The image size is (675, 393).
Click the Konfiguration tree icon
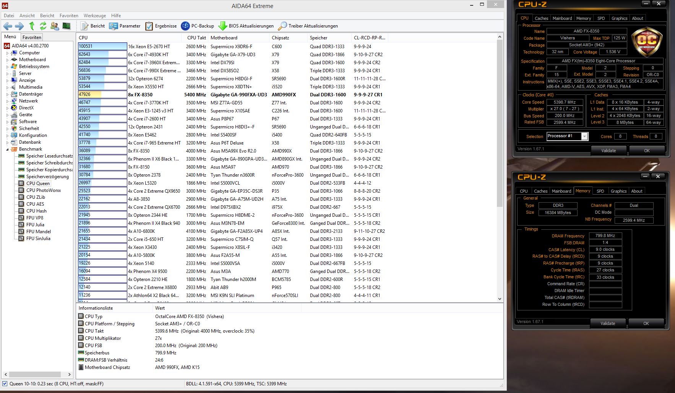coord(14,135)
